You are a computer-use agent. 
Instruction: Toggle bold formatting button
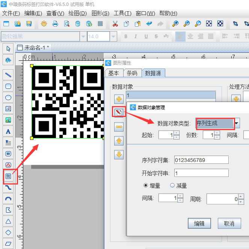[126, 37]
